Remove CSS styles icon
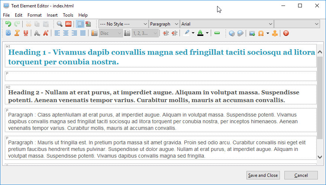The image size is (326, 185). (88, 24)
